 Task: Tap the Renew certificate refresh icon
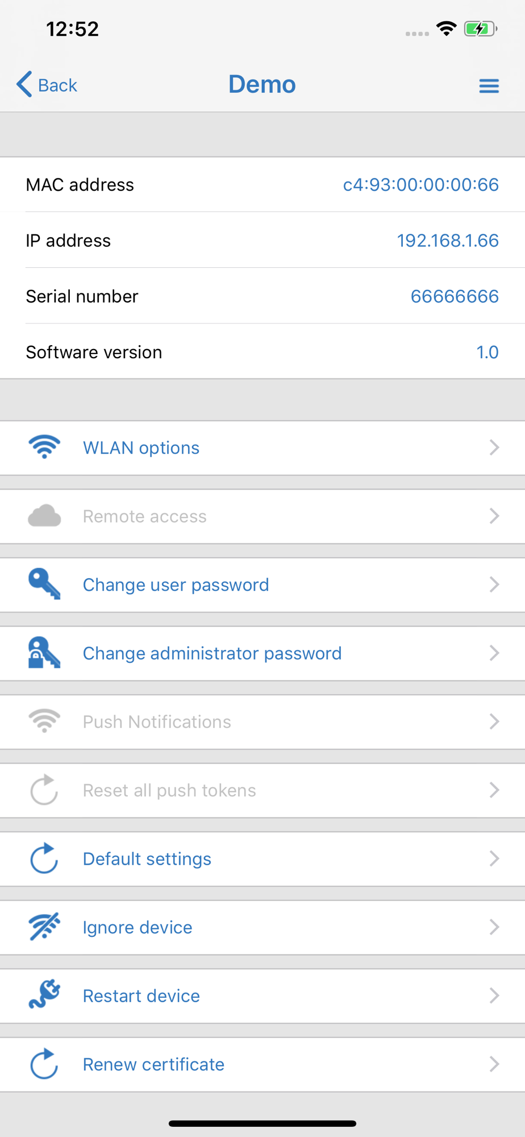pos(44,1064)
